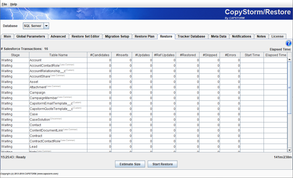Select the CampaignMember row

[x=144, y=98]
